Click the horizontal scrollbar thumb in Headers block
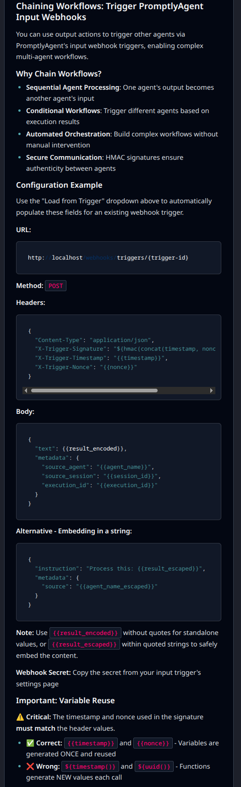Viewport: 241px width, 787px height. click(x=94, y=391)
